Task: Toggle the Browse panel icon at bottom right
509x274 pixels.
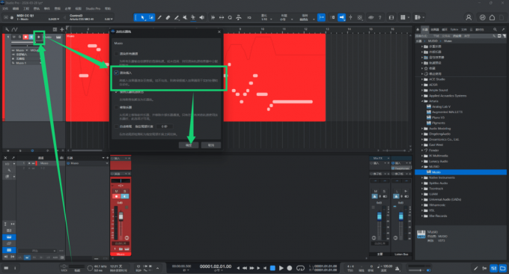Action: [502, 268]
